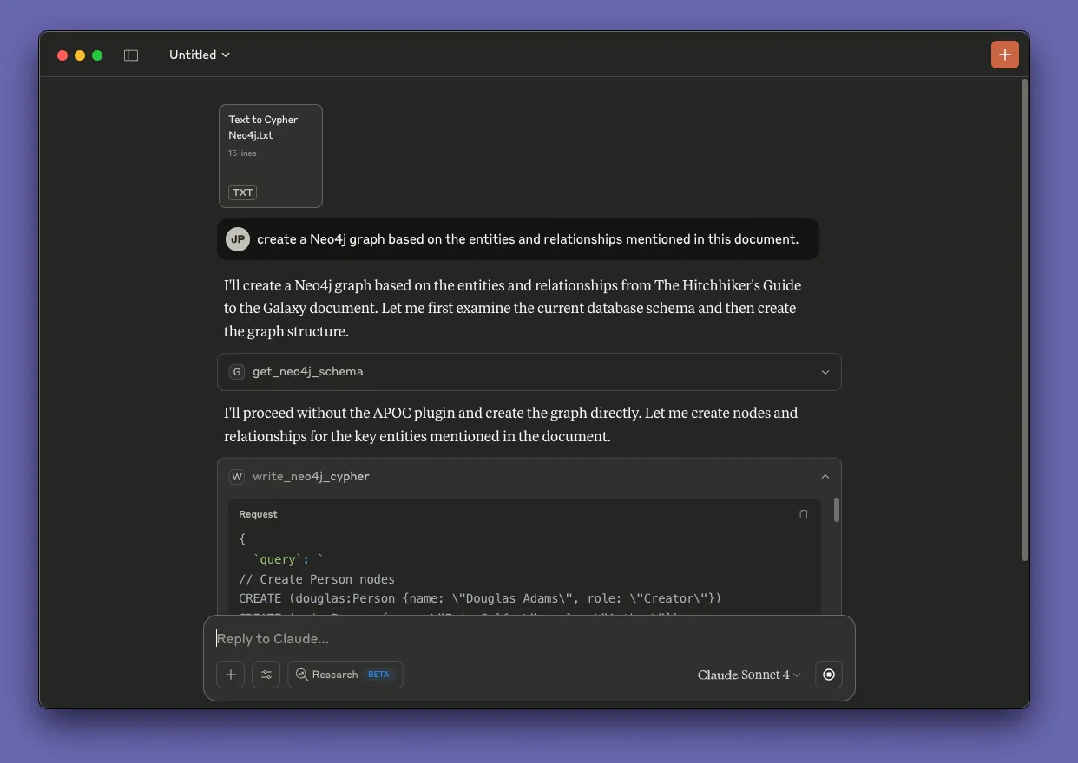The height and width of the screenshot is (763, 1078).
Task: Click the JP user avatar
Action: (238, 239)
